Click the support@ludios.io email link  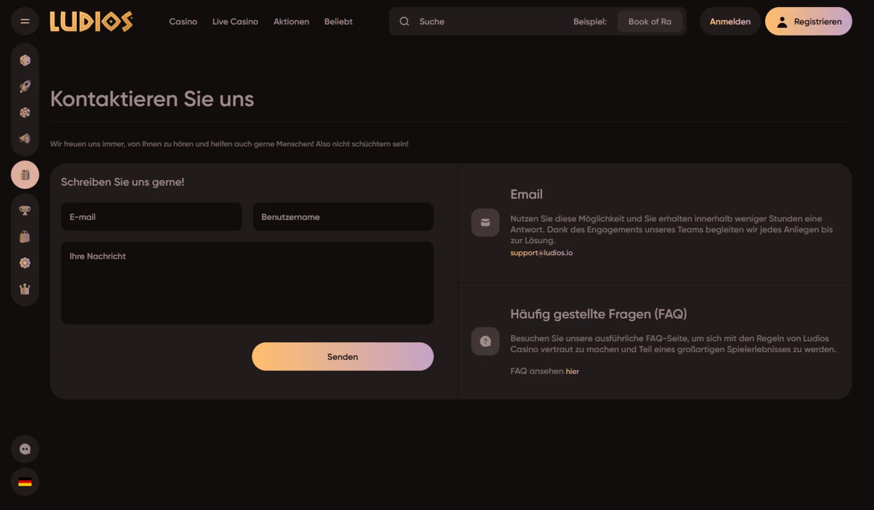pos(541,253)
